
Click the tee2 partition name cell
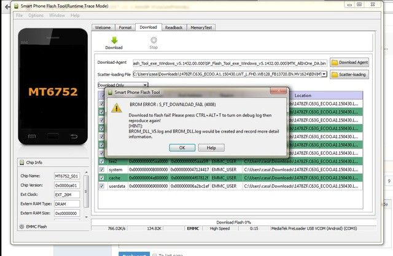[x=118, y=161]
